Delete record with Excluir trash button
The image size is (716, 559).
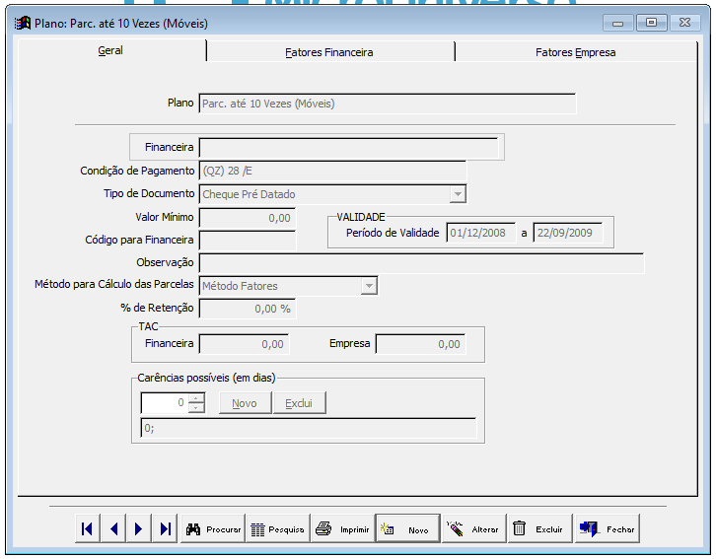point(537,529)
